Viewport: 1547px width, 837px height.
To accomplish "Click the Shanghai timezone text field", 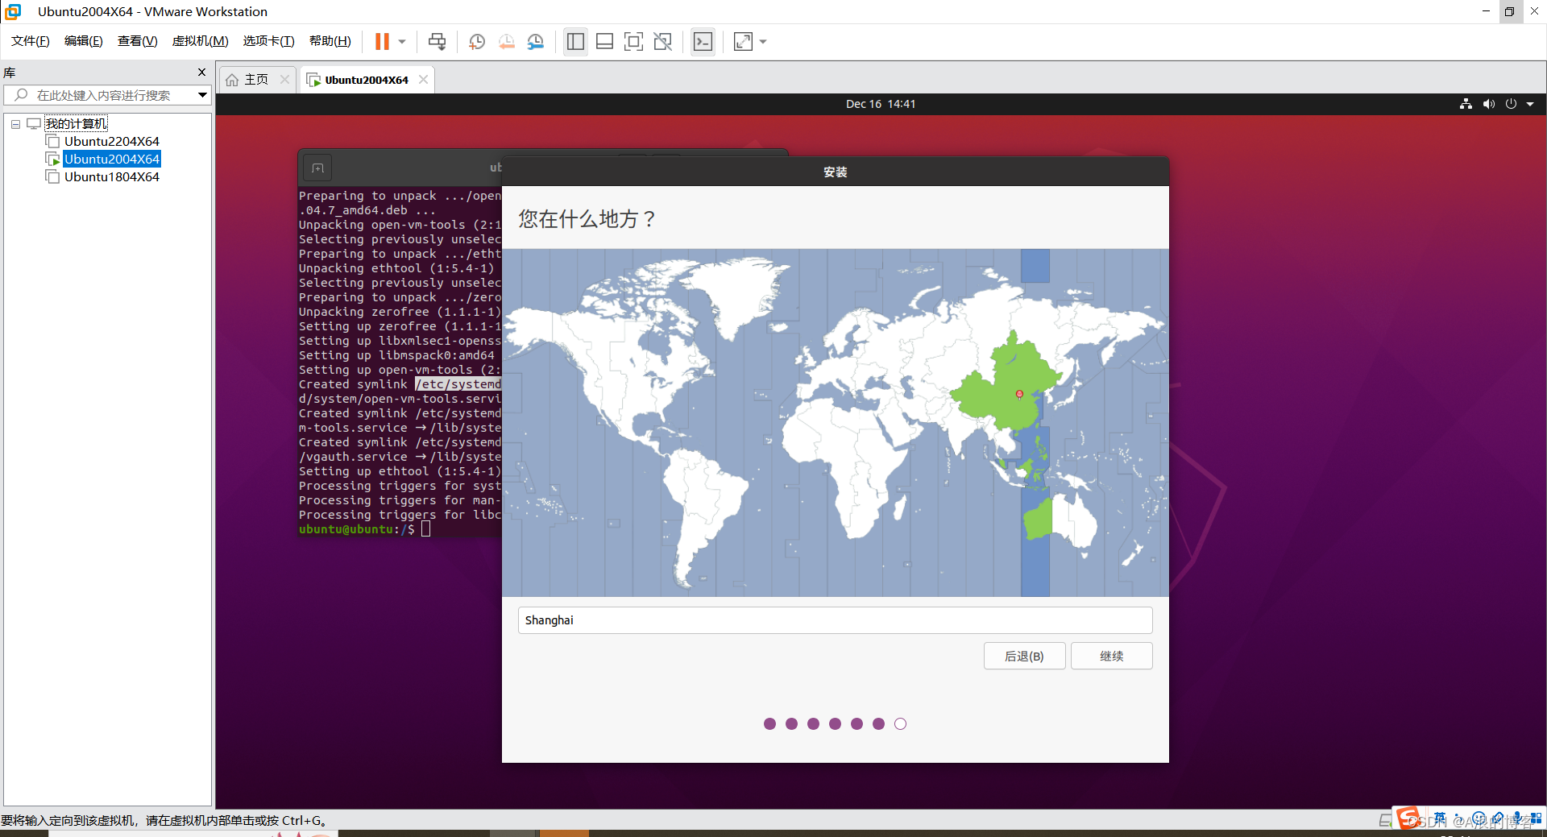I will click(835, 620).
